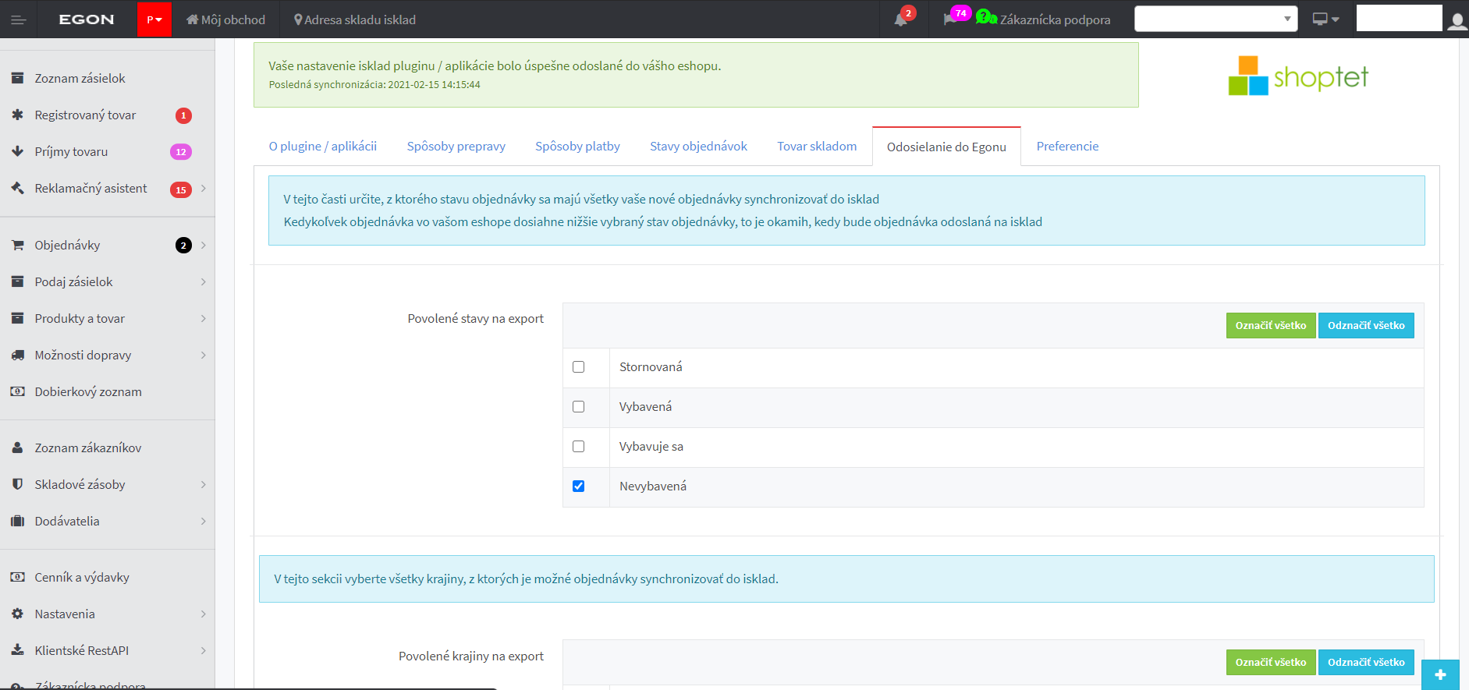Uncheck the Nevybavená status checkbox
Viewport: 1469px width, 690px height.
coord(578,486)
